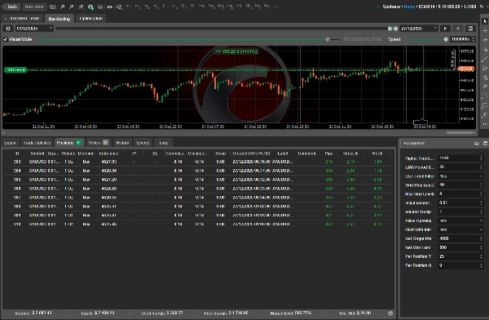489x320 pixels.
Task: Open the Events tab
Action: (143, 143)
